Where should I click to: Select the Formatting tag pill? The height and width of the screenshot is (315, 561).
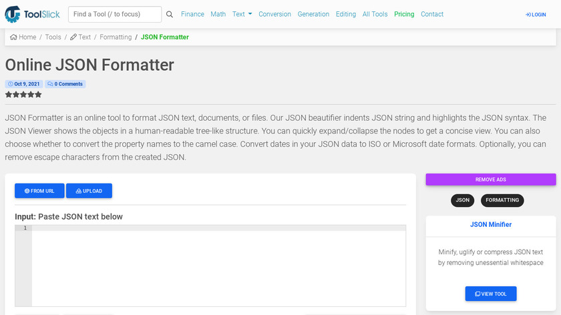(502, 200)
